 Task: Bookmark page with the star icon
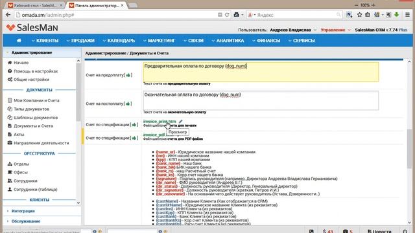pyautogui.click(x=359, y=15)
